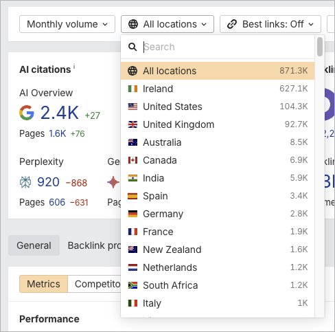Screen dimensions: 335x332
Task: Click the +27 AI Overview change value
Action: point(93,115)
